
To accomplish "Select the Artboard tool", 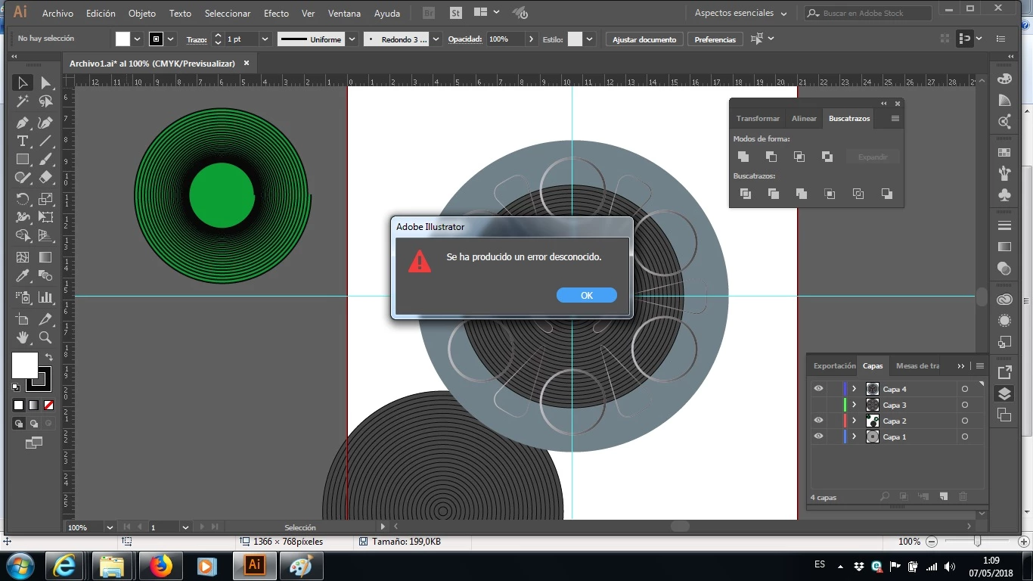I will (x=23, y=318).
